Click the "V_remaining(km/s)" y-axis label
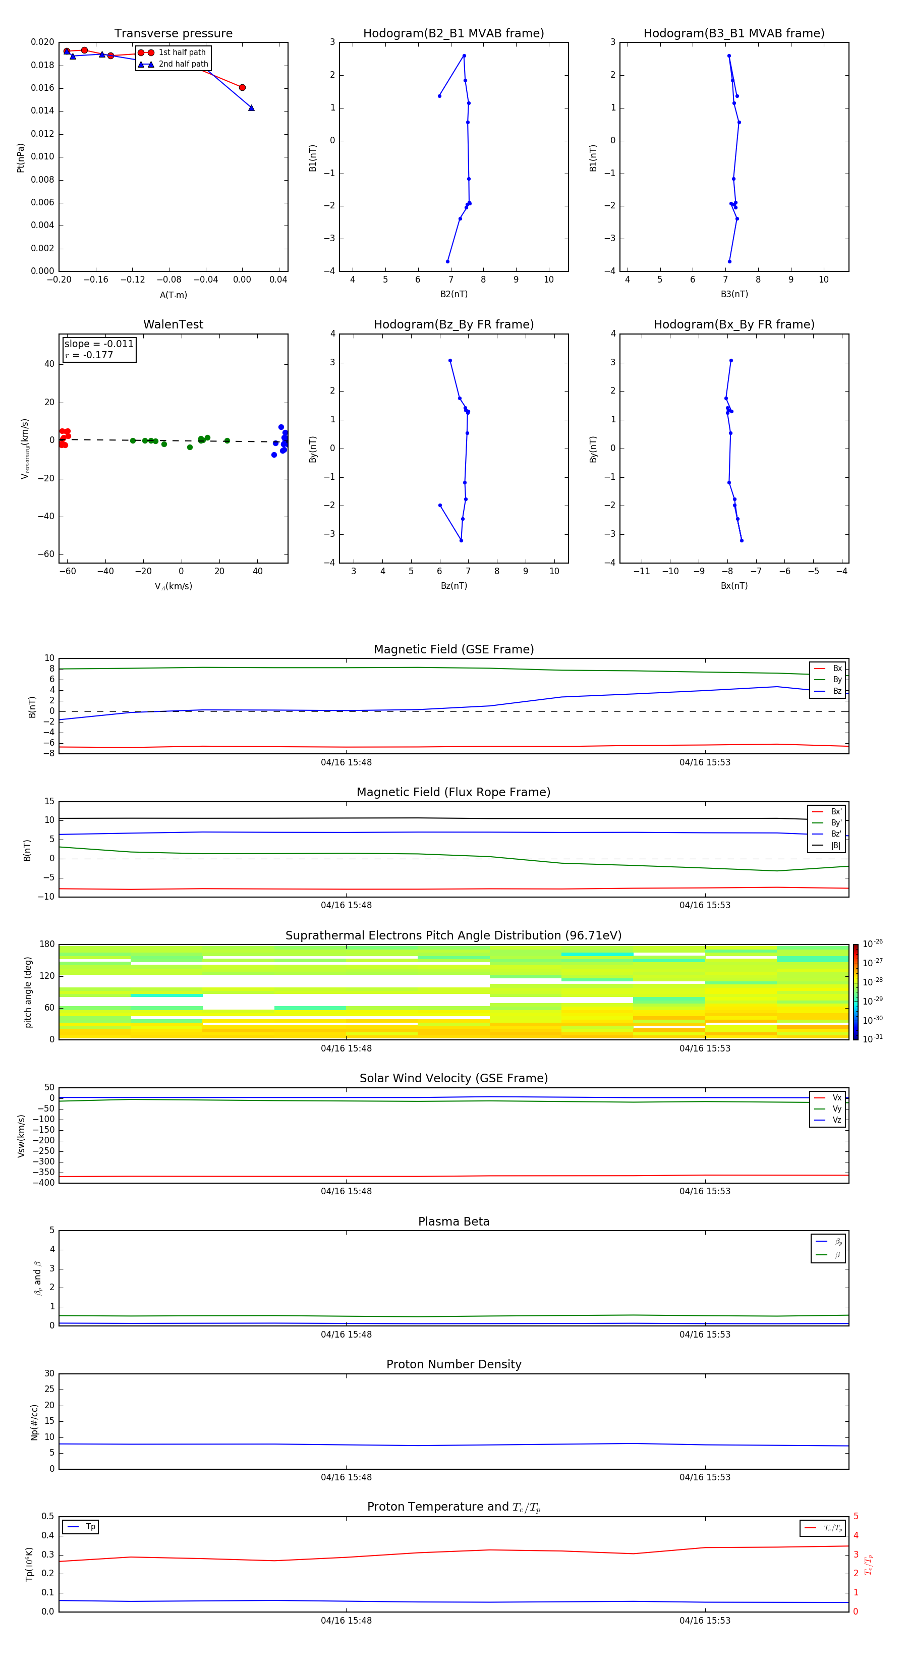Screen dimensions: 908x1665 click(x=25, y=449)
